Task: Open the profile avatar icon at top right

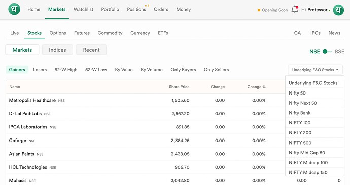Action: tap(338, 10)
